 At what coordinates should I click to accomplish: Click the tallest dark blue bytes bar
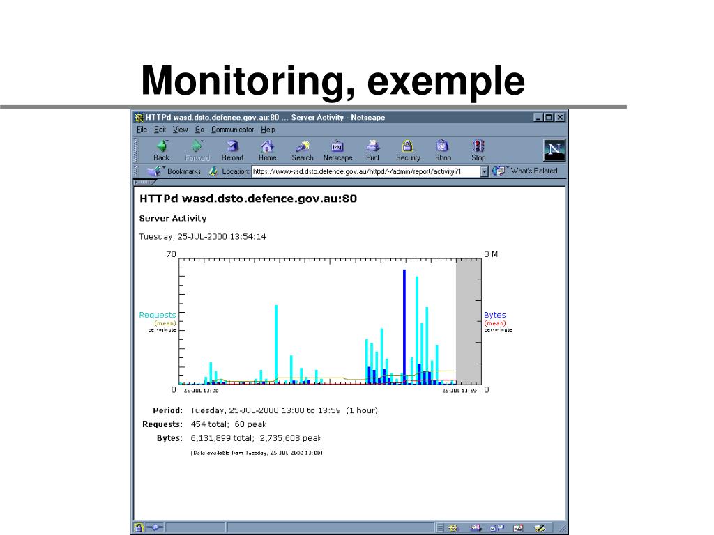click(404, 327)
